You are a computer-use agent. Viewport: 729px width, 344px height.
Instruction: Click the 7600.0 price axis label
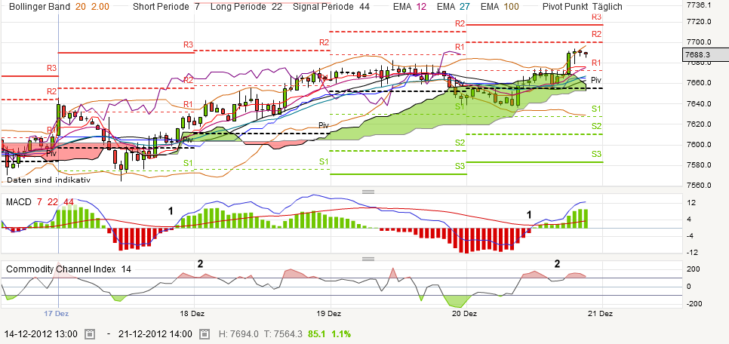click(700, 144)
